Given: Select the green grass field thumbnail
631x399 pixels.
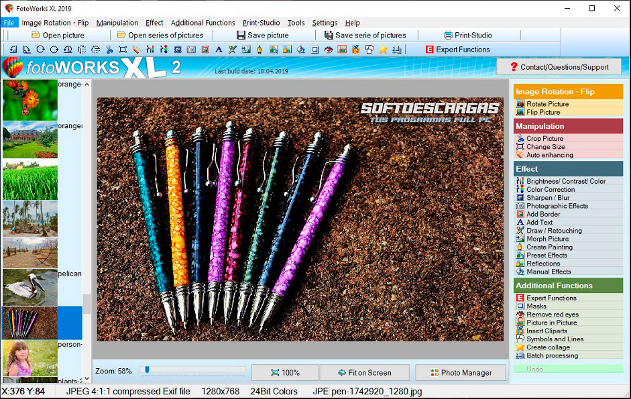Looking at the screenshot, I should (30, 180).
